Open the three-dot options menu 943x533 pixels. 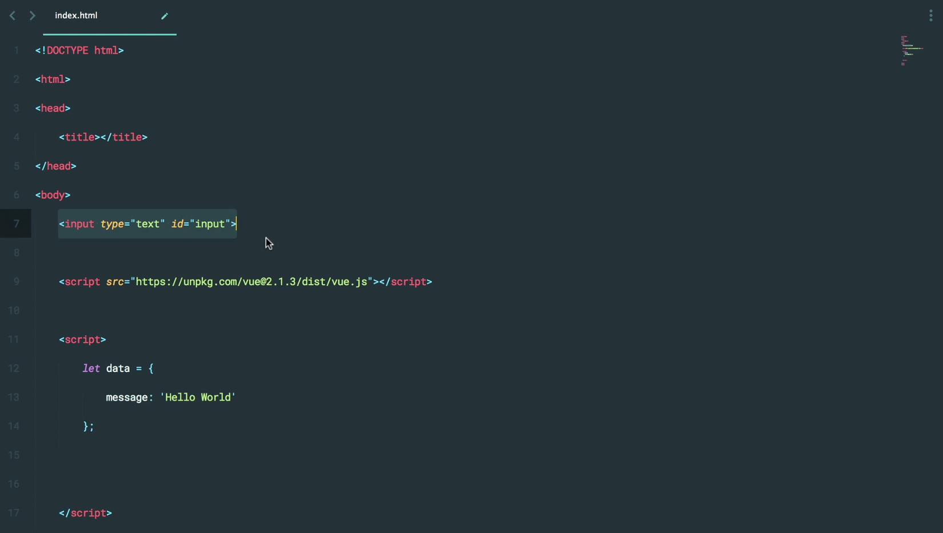click(931, 16)
